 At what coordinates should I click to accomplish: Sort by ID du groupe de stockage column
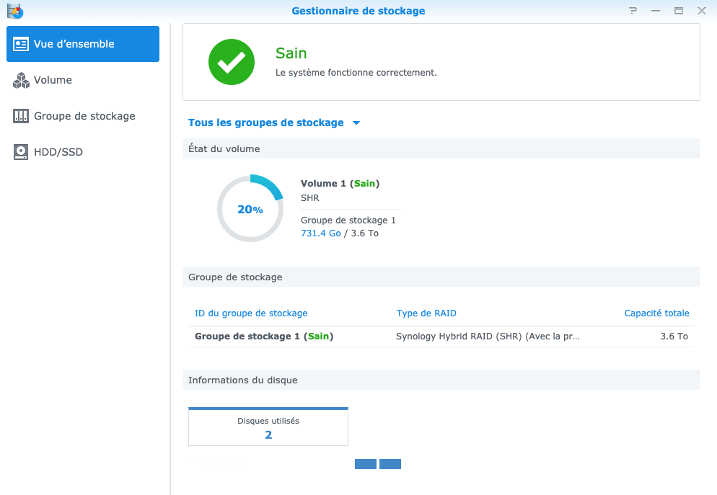251,313
